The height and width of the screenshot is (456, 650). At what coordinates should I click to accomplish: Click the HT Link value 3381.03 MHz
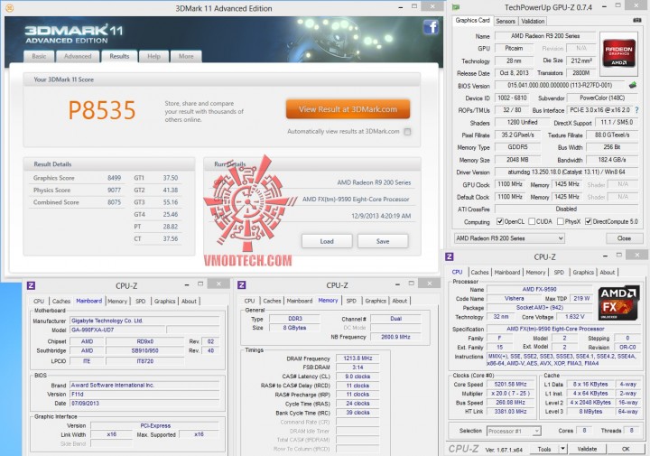(510, 412)
